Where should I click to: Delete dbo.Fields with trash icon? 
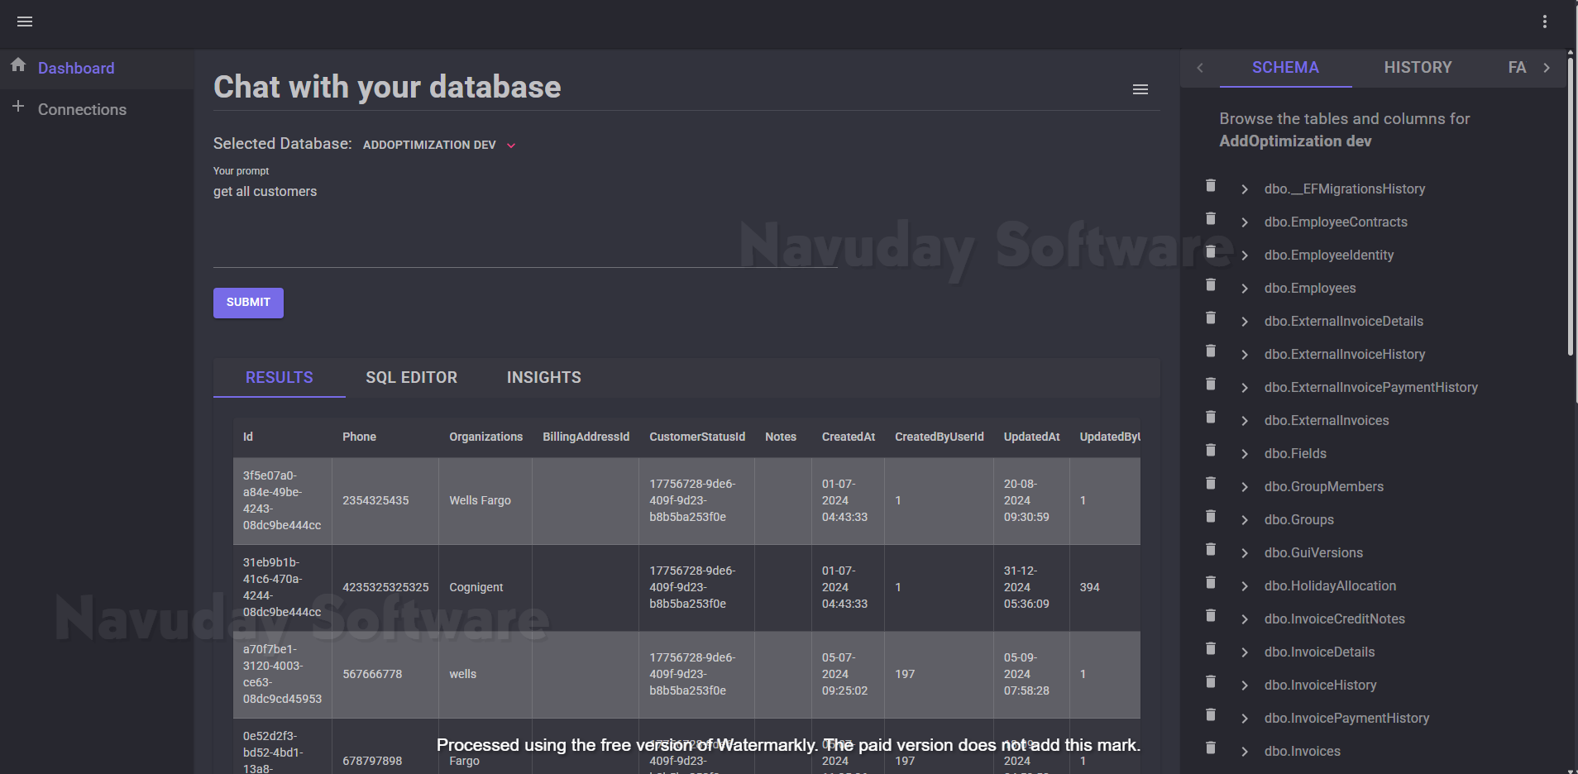click(x=1211, y=450)
